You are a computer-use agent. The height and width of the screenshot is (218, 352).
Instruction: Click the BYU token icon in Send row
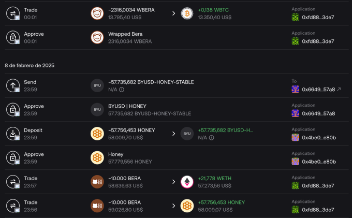[x=97, y=85]
